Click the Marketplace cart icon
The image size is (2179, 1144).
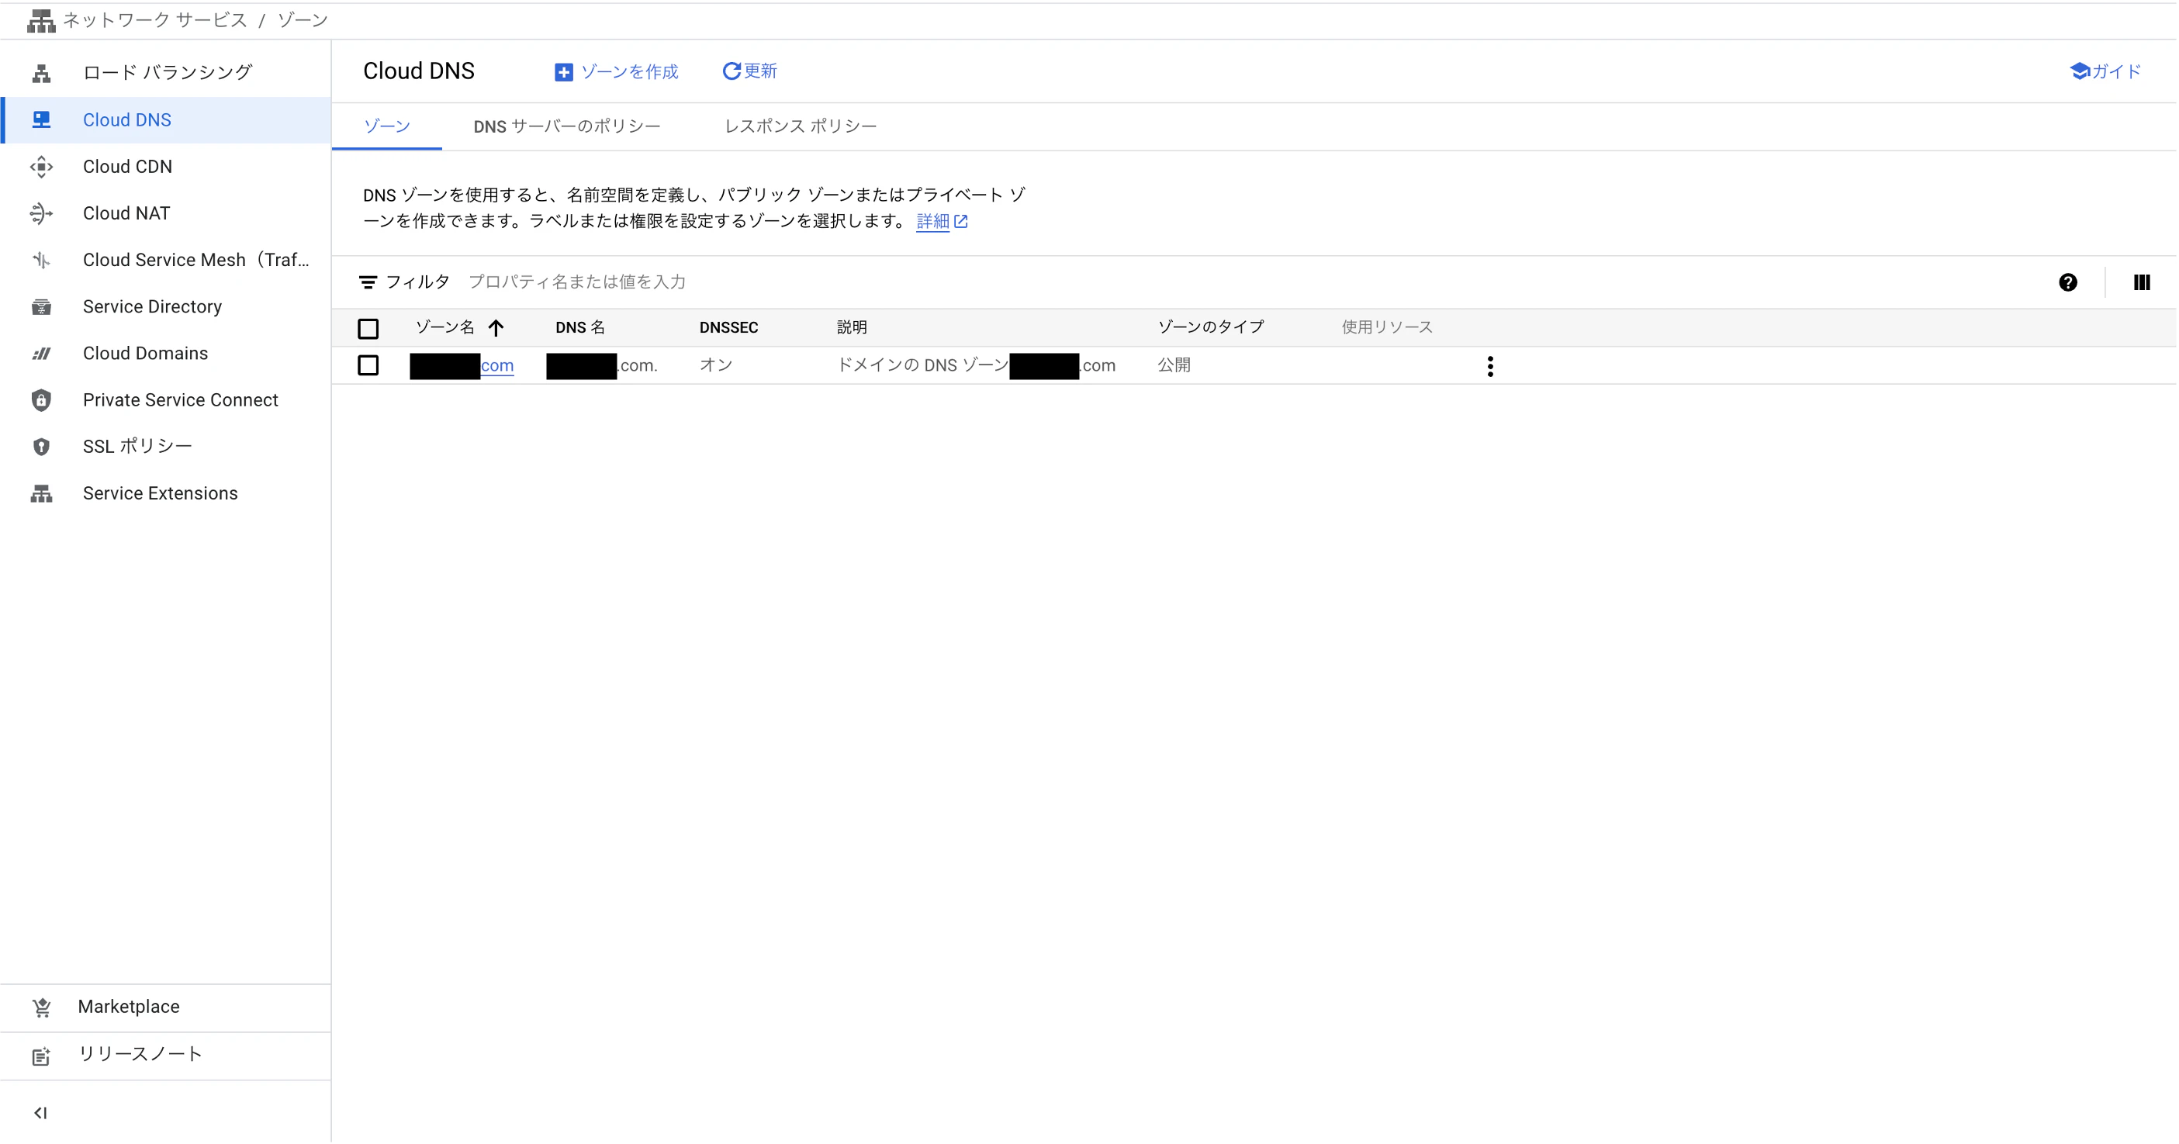[41, 1007]
